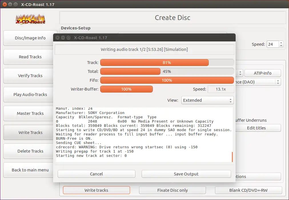This screenshot has height=200, width=289.
Task: Click the 'Writing audio track 1/2' status text
Action: 144,49
